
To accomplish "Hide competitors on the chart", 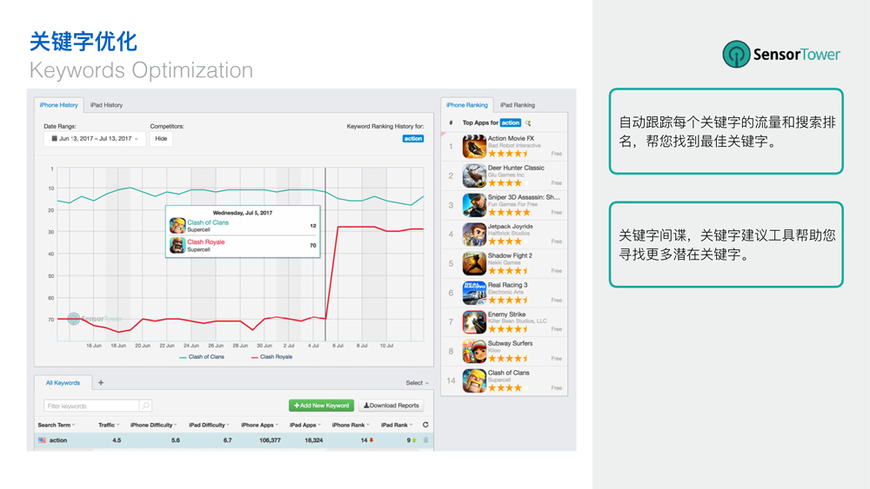I will (x=161, y=138).
